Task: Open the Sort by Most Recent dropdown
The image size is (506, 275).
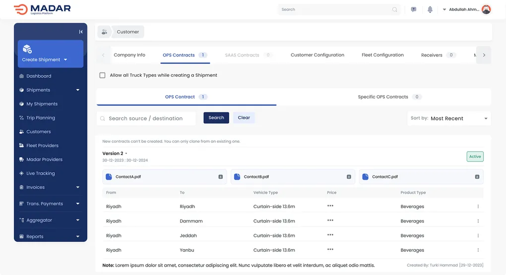Action: [449, 118]
